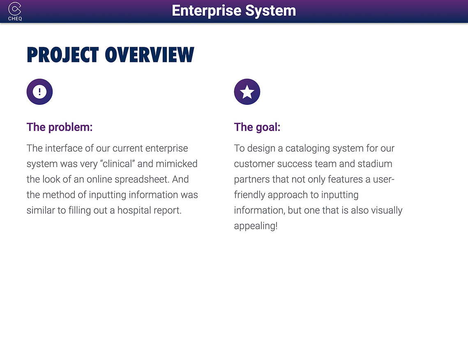This screenshot has height=341, width=468.
Task: Click the word "appealing!" in goal text
Action: tap(256, 226)
